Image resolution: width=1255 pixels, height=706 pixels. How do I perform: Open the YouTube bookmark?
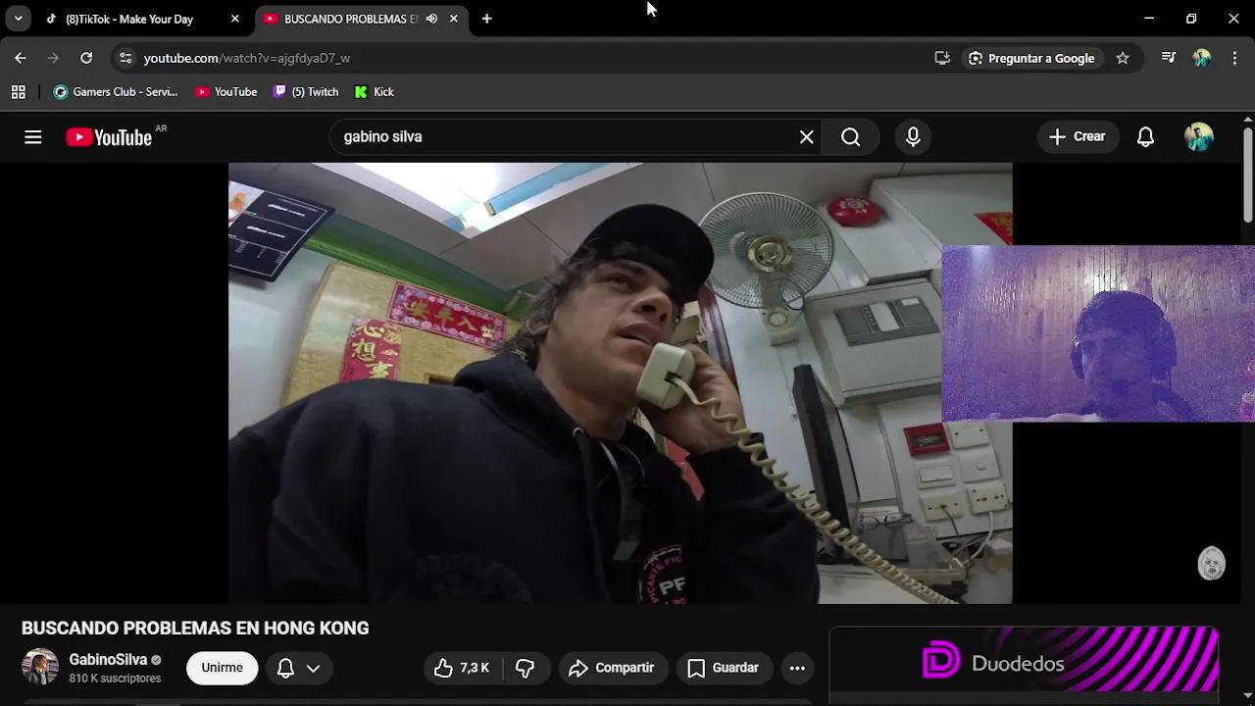pos(226,92)
